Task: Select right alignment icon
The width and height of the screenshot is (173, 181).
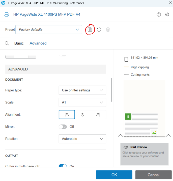Action: (98, 115)
